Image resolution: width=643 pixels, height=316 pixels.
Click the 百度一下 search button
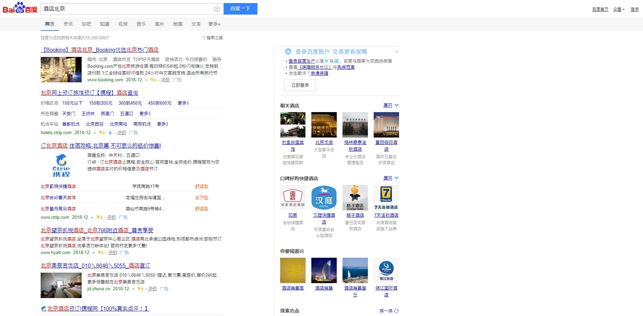[241, 9]
